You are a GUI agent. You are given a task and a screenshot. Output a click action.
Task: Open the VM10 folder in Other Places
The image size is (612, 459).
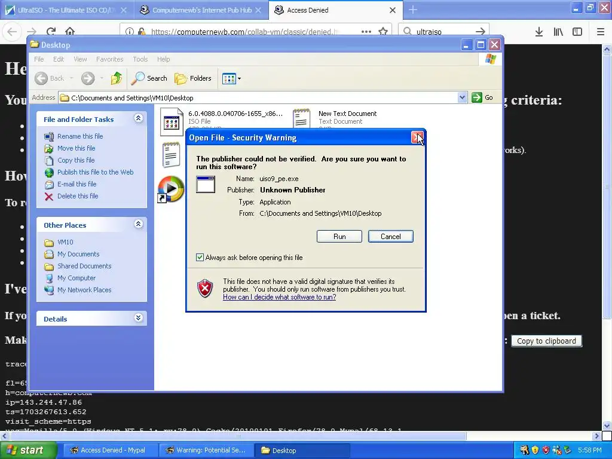pos(65,243)
